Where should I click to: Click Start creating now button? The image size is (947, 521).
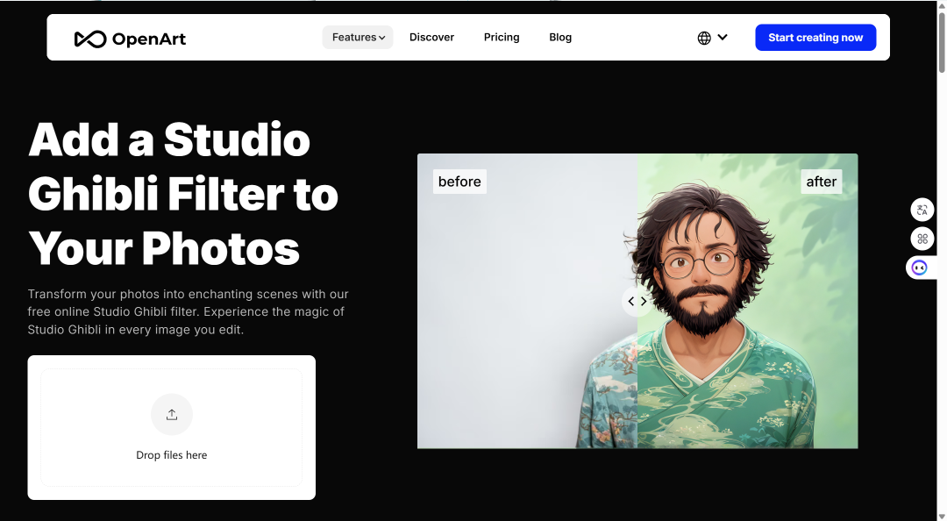(815, 38)
